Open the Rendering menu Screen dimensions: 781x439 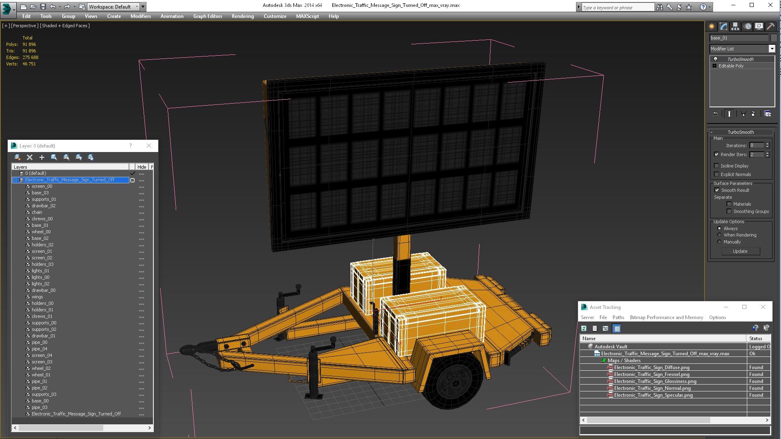242,16
